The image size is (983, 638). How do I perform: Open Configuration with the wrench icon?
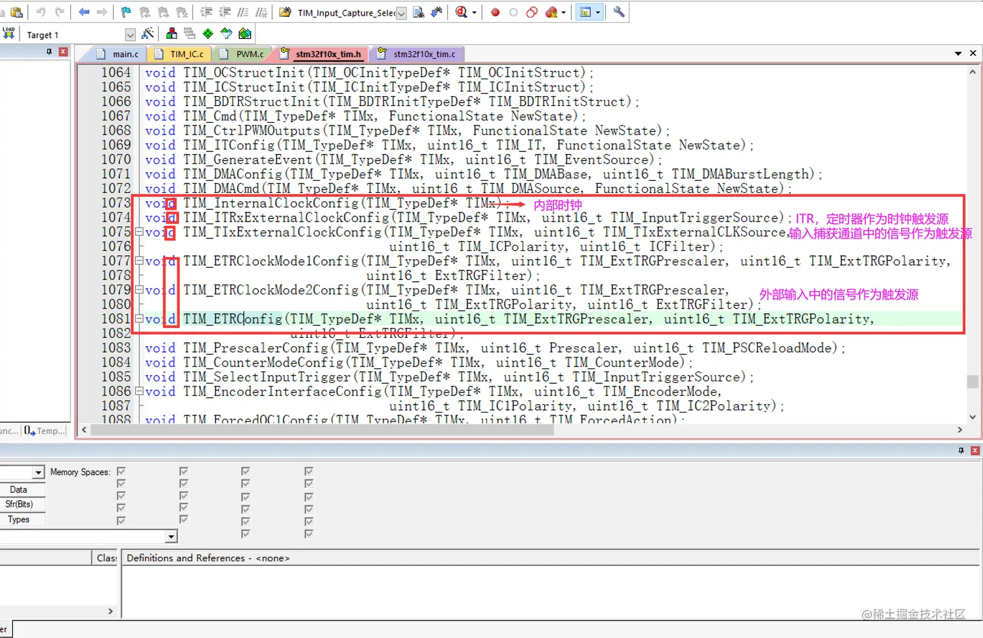coord(619,12)
